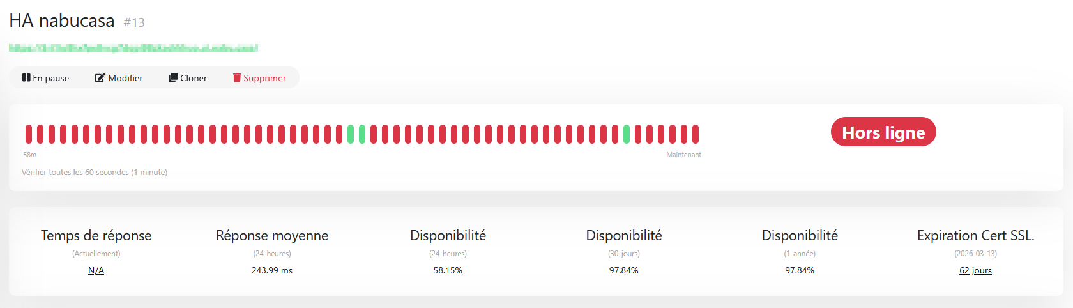
Task: Click the clone icon next to Cloner
Action: pyautogui.click(x=172, y=78)
